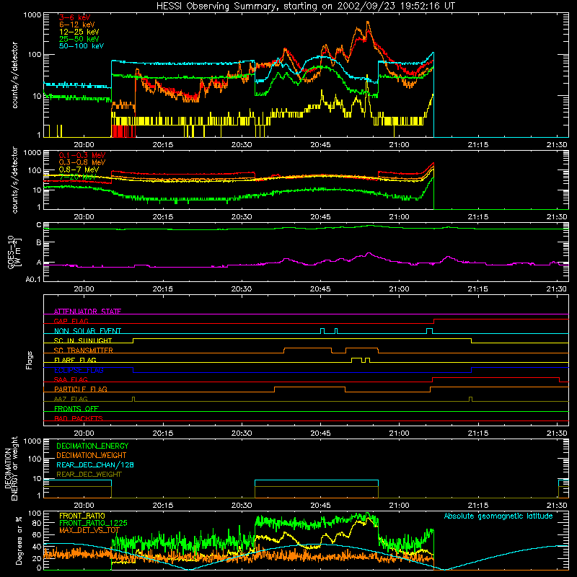This screenshot has height=577, width=577.
Task: Click counts/s/detector axis label of keV panel
Action: click(x=14, y=75)
